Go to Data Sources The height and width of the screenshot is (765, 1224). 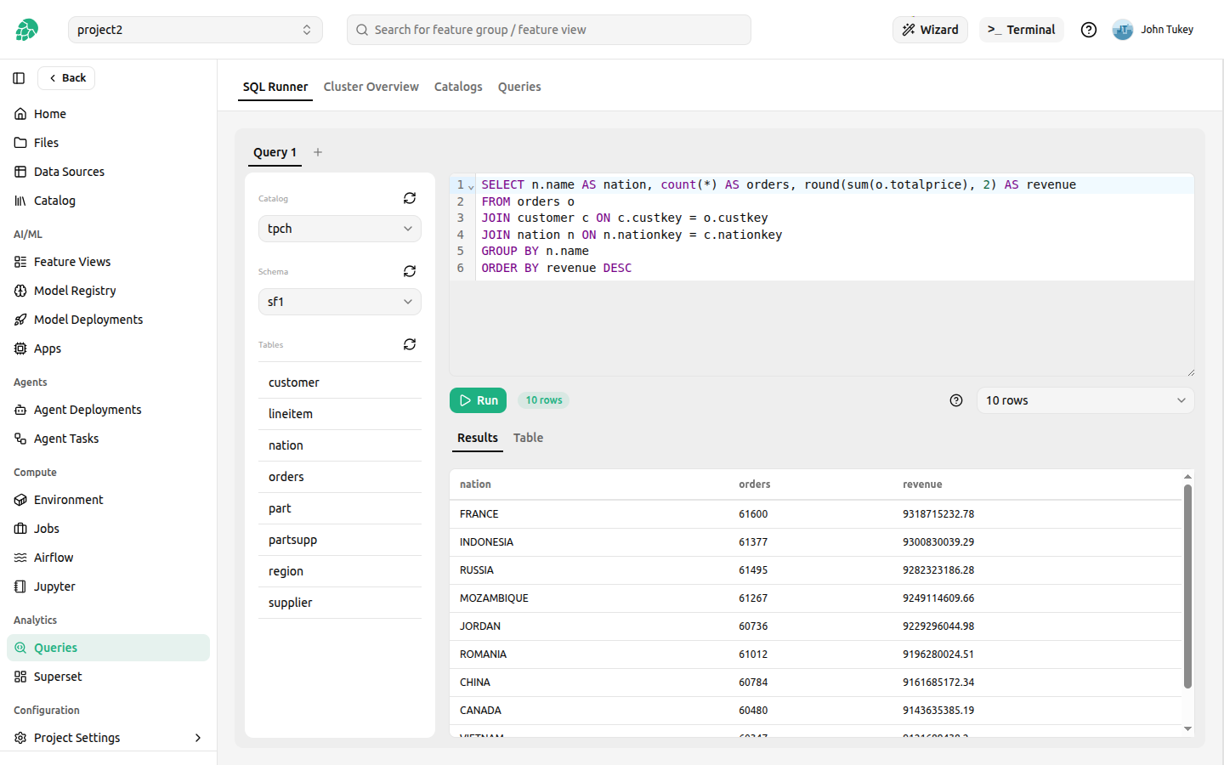[108, 172]
